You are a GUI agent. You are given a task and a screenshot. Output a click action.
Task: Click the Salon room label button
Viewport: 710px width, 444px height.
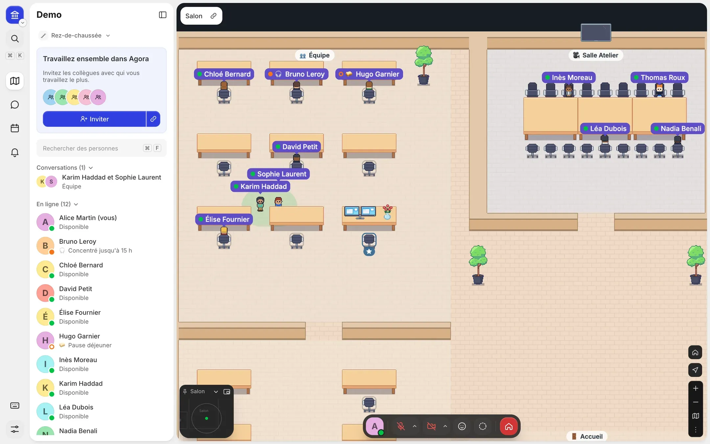pos(201,16)
